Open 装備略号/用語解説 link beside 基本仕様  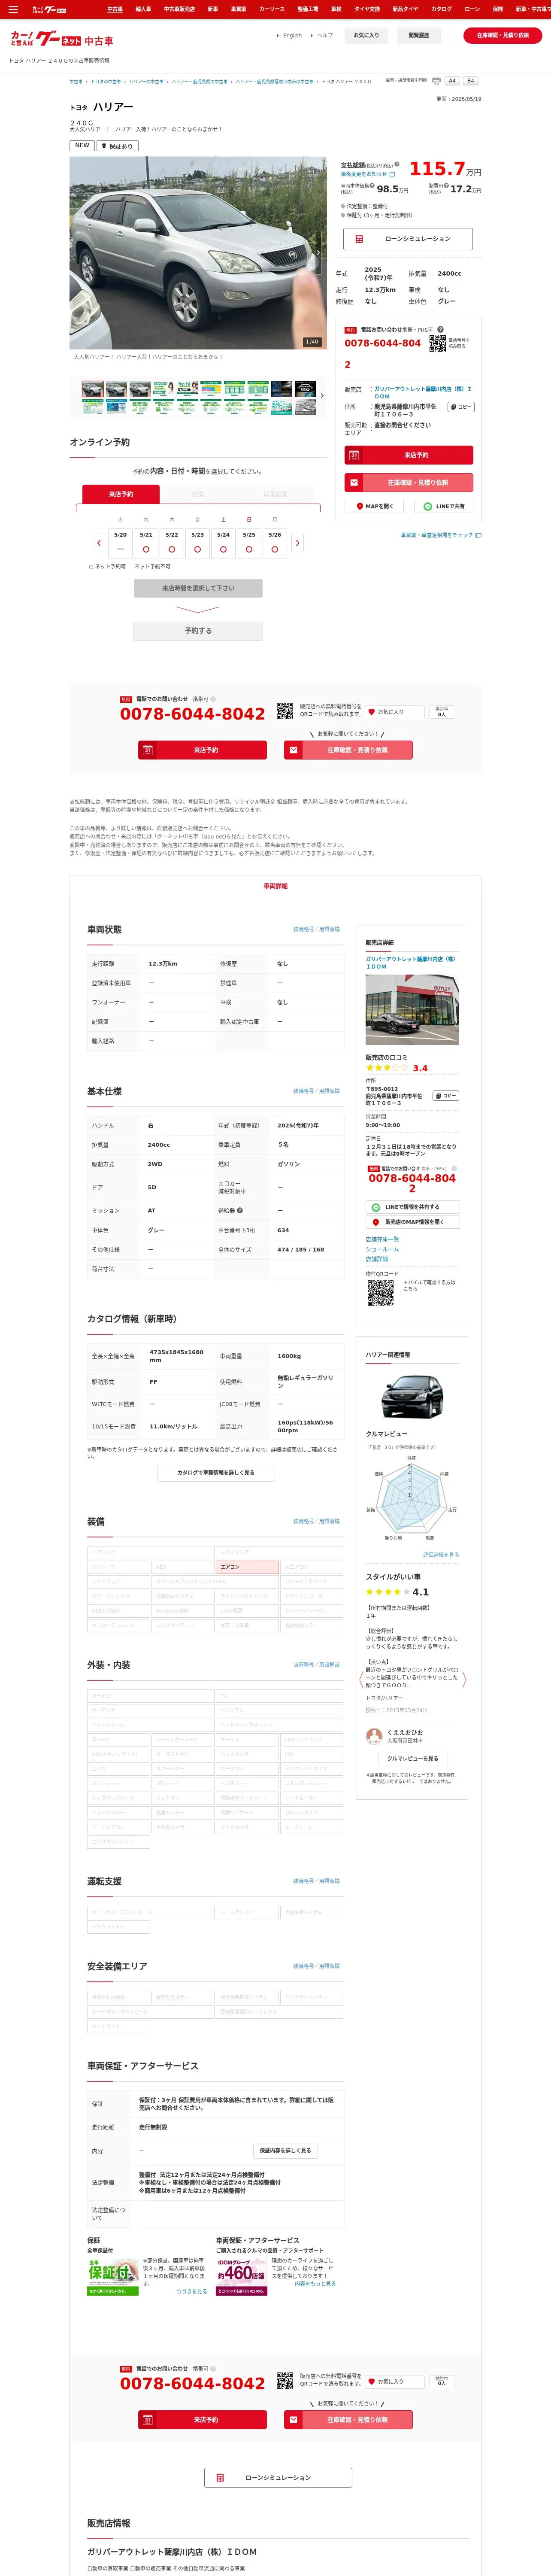(316, 1091)
